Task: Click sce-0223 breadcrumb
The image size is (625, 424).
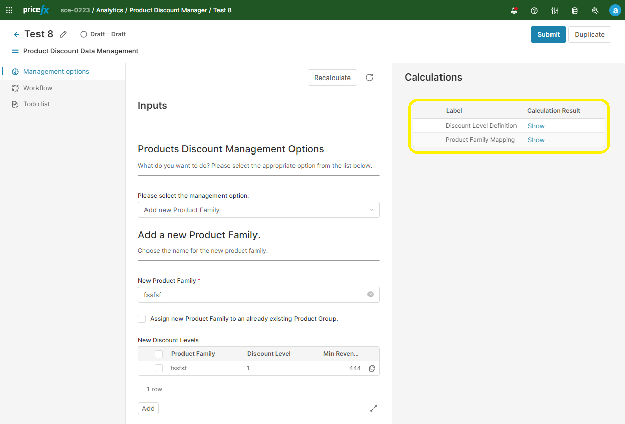Action: [75, 10]
